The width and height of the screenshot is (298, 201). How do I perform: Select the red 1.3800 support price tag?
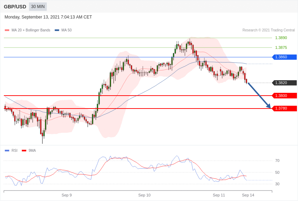click(285, 96)
